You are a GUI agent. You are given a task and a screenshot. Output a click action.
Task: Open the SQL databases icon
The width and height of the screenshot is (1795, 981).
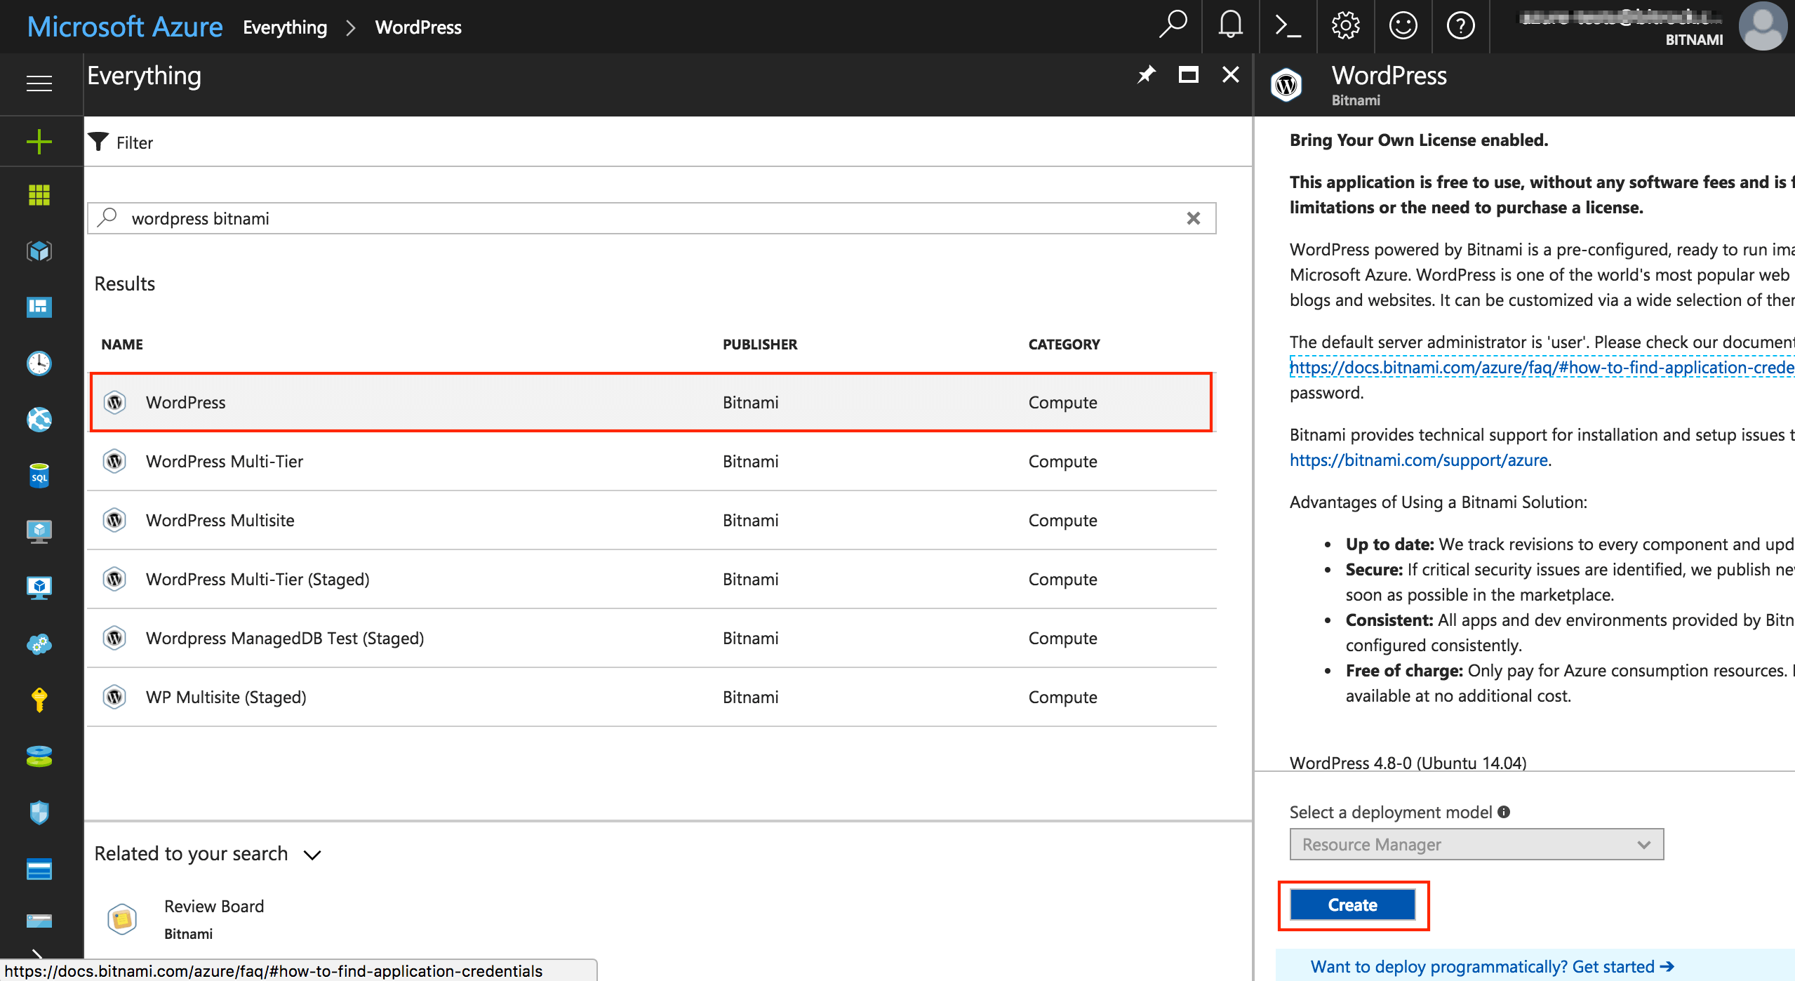(x=39, y=476)
